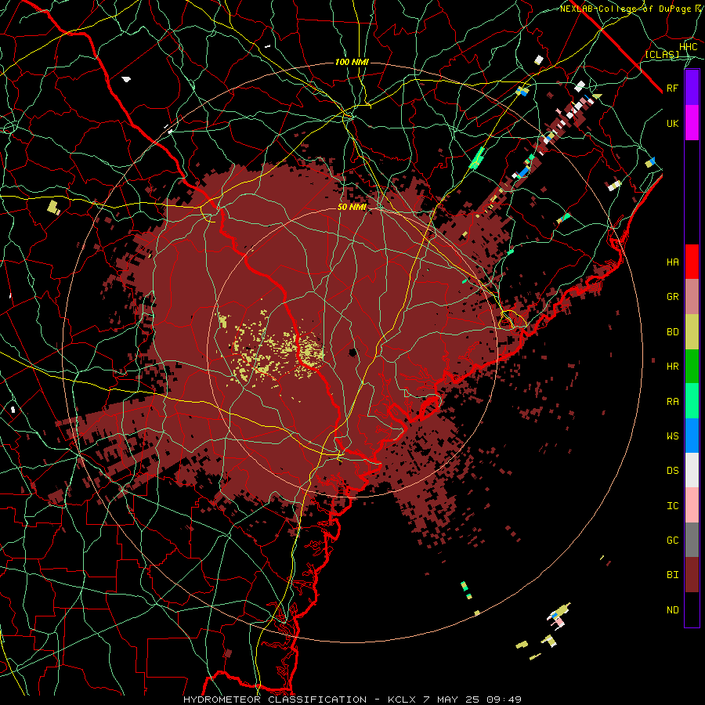The image size is (705, 705).
Task: Click the BI legend label
Action: tap(672, 575)
